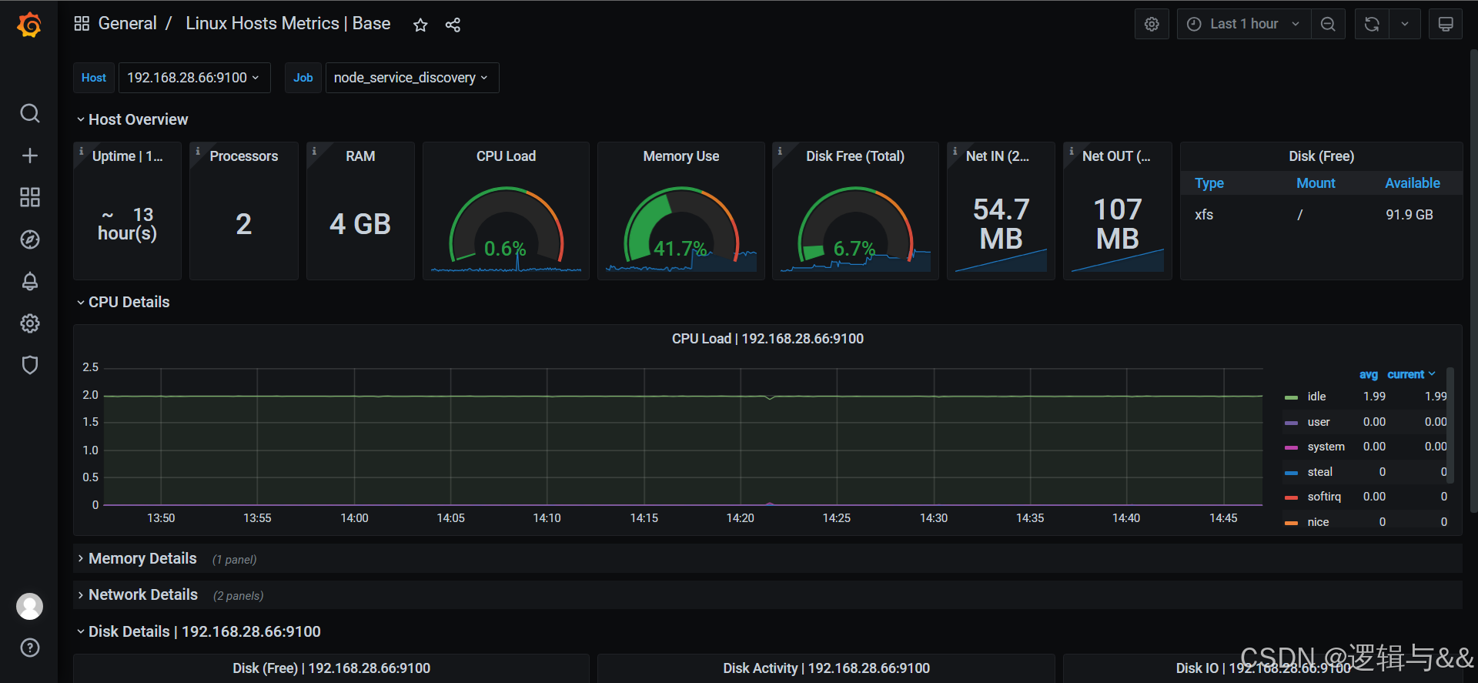Toggle the system series in legend
The height and width of the screenshot is (683, 1478).
point(1326,447)
